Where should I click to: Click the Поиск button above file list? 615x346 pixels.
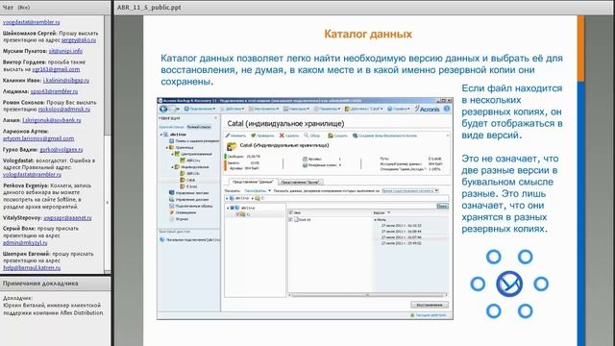[x=442, y=206]
